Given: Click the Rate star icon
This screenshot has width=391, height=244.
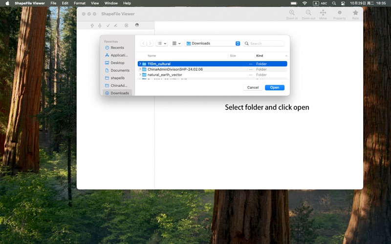Looking at the screenshot, I should 355,13.
